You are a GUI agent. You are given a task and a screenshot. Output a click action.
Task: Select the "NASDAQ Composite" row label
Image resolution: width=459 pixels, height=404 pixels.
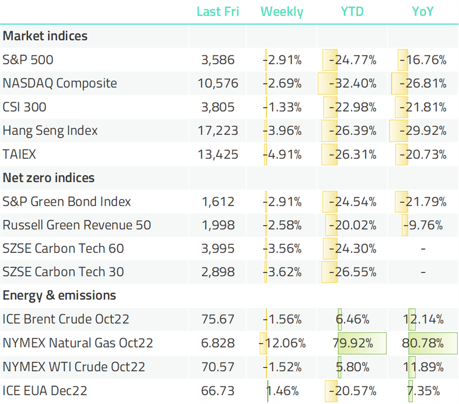[60, 83]
